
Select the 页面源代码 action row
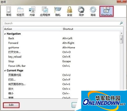[x=62, y=75]
